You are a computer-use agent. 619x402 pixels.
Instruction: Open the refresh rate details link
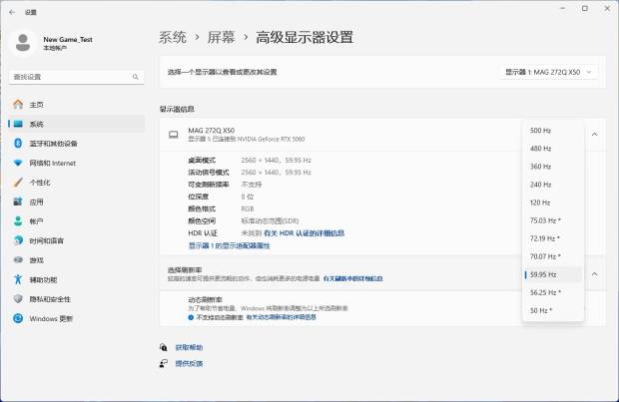tap(352, 278)
